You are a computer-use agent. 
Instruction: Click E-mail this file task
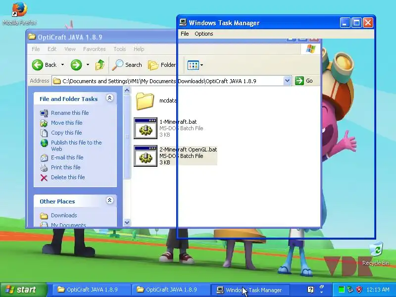[x=67, y=157]
